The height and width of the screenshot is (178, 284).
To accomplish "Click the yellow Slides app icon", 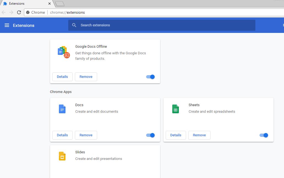I will [x=62, y=156].
